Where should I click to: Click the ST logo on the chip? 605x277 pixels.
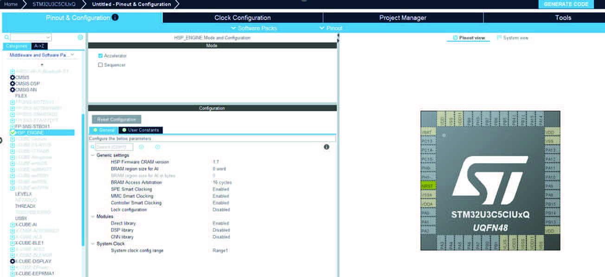(x=490, y=180)
